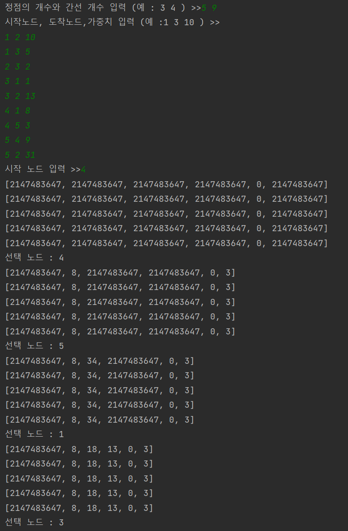Click the array line directly above '선택 노드 : 3'
Viewport: 348px width, 531px height.
[79, 508]
